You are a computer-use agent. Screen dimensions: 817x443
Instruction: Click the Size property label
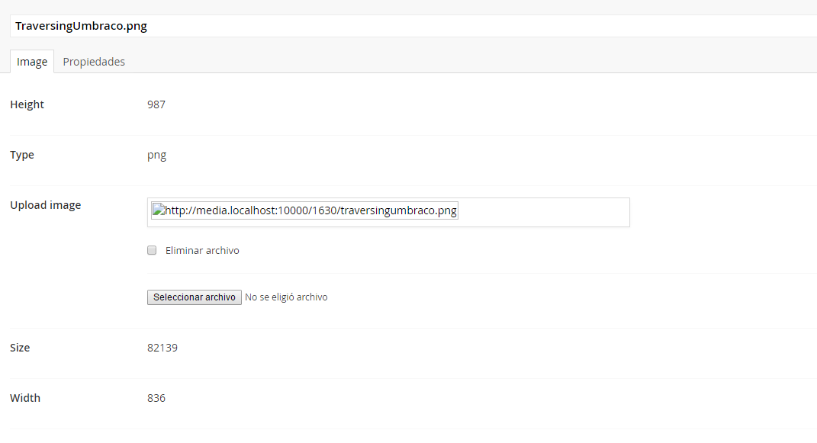20,348
